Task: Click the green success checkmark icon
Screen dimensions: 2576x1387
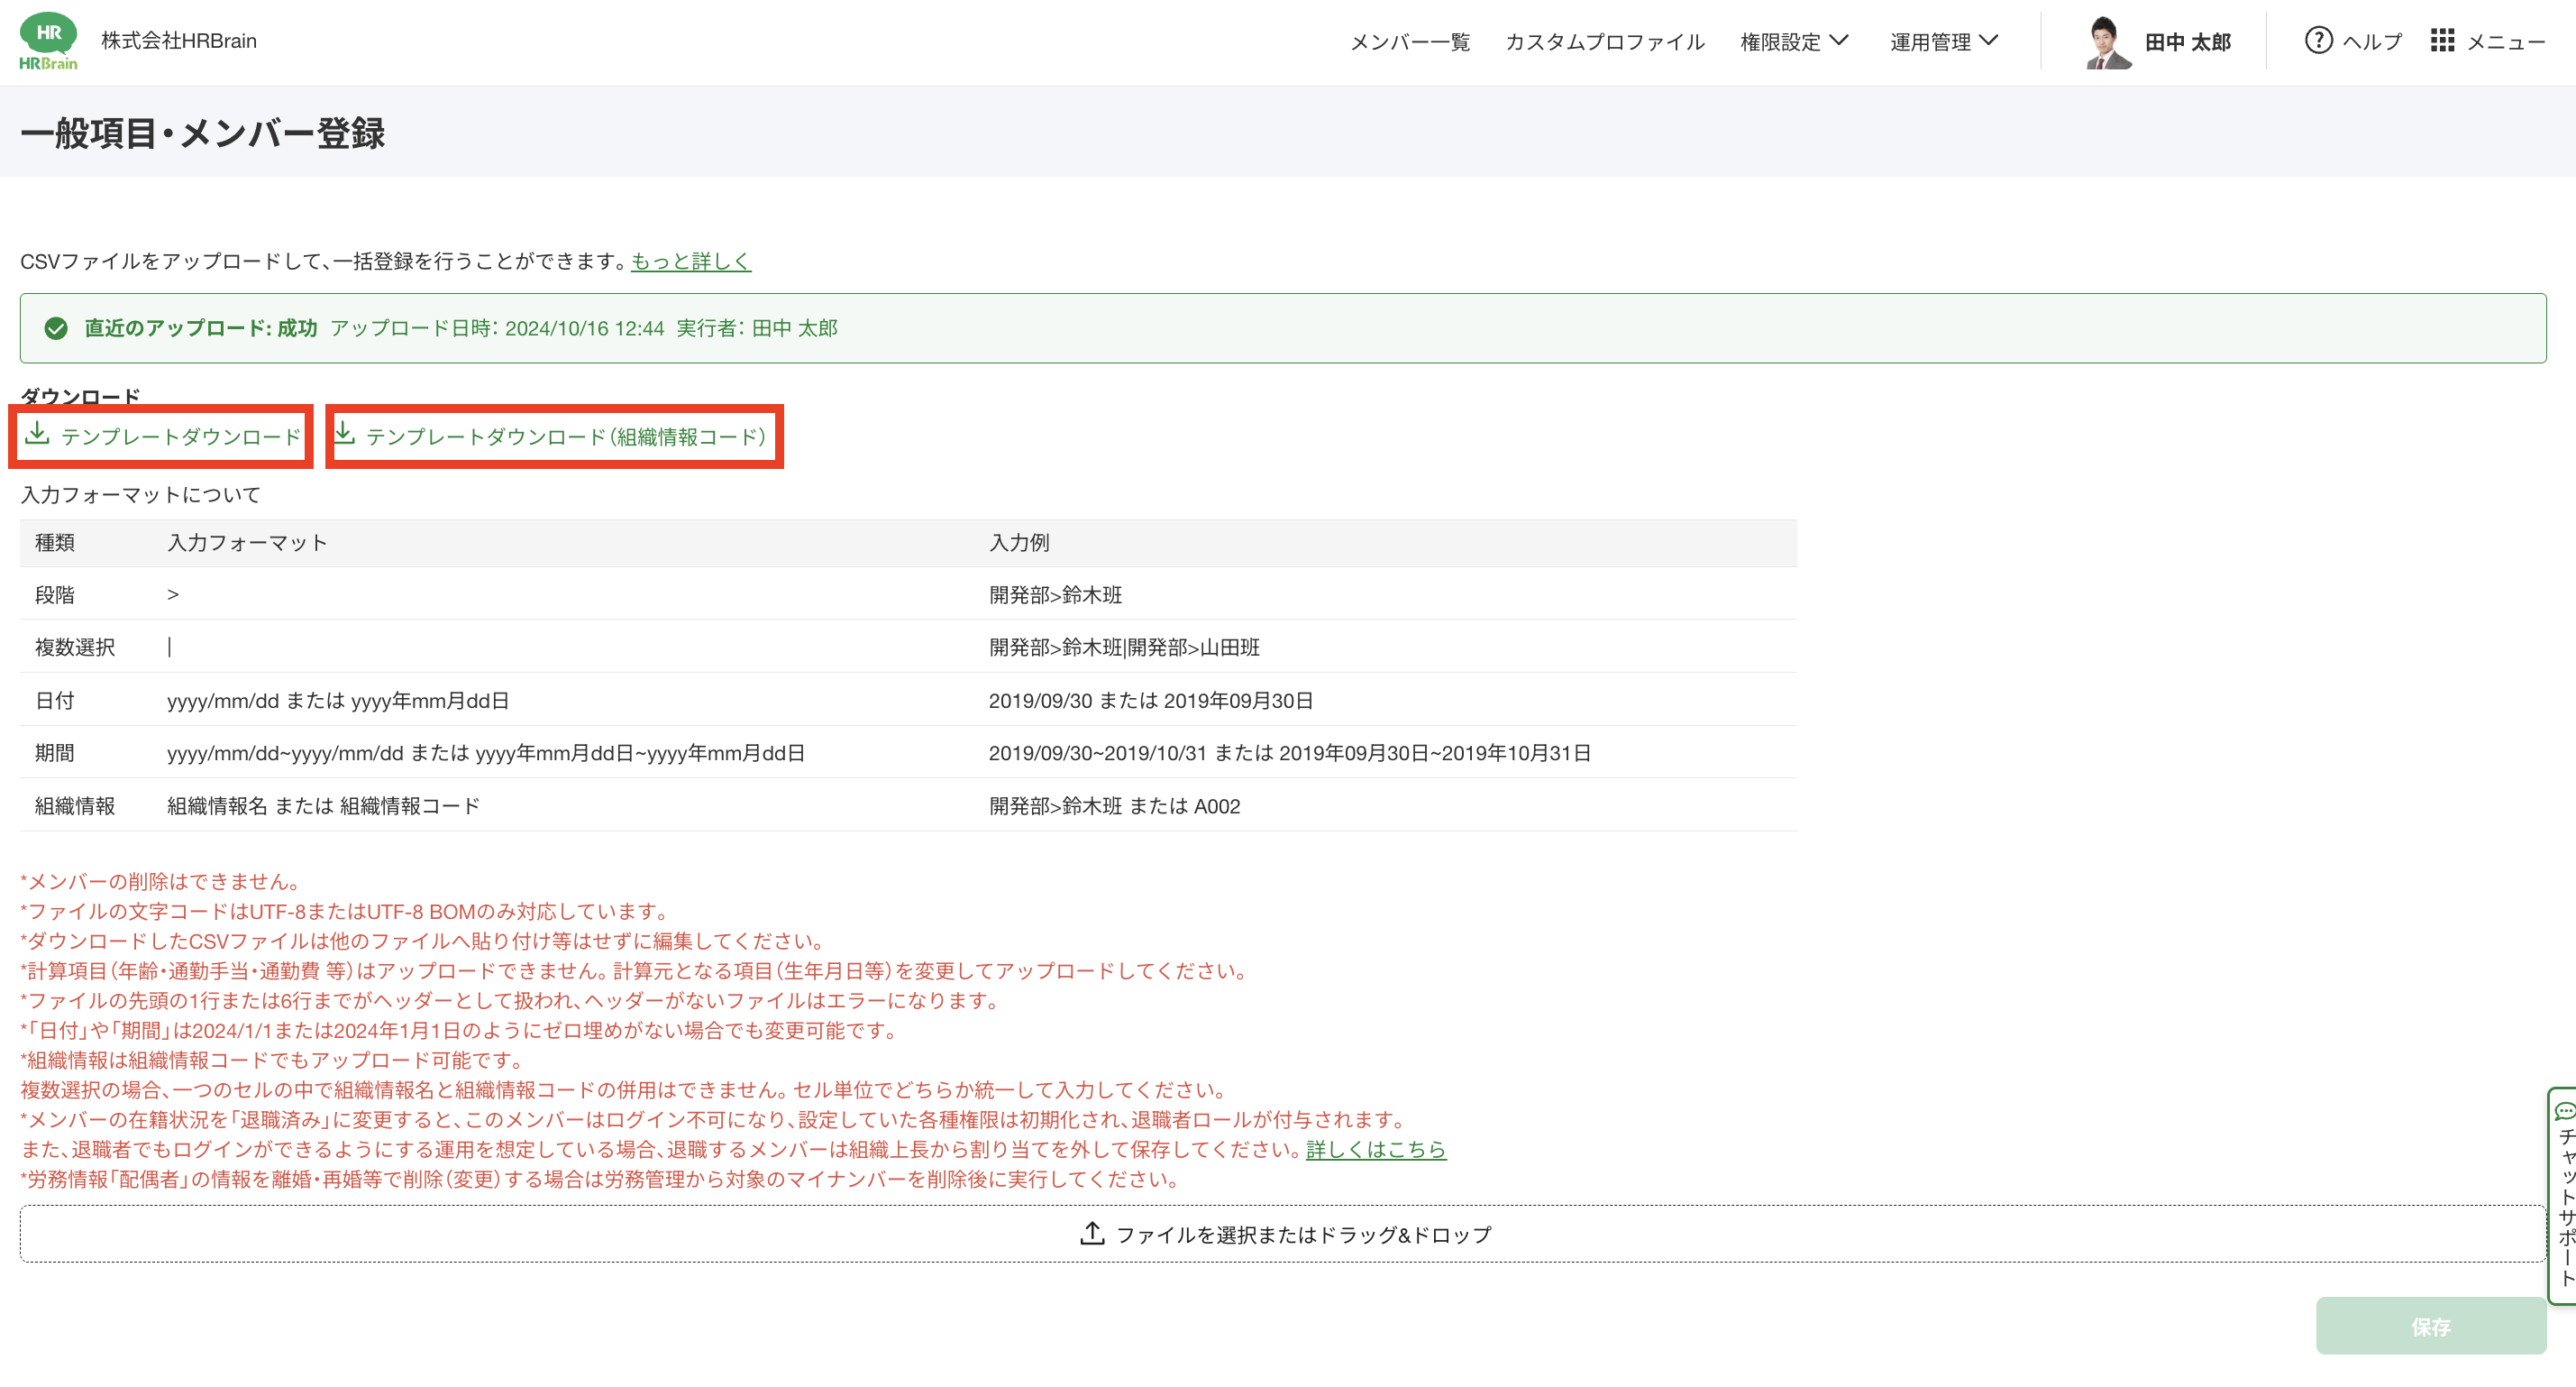Action: pyautogui.click(x=56, y=328)
